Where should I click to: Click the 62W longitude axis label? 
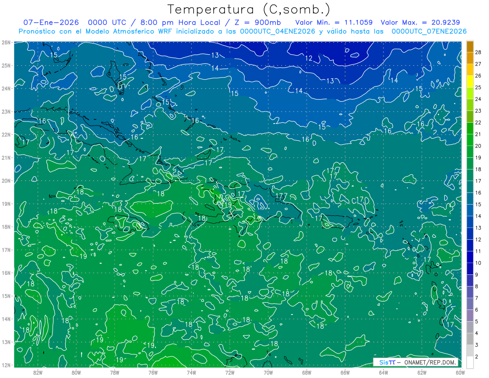[x=422, y=372]
